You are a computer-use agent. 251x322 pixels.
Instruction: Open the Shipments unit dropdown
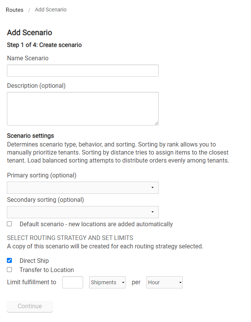pyautogui.click(x=107, y=282)
